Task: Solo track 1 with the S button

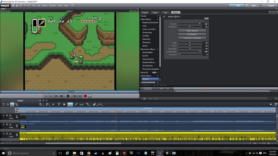Action: coord(4,115)
